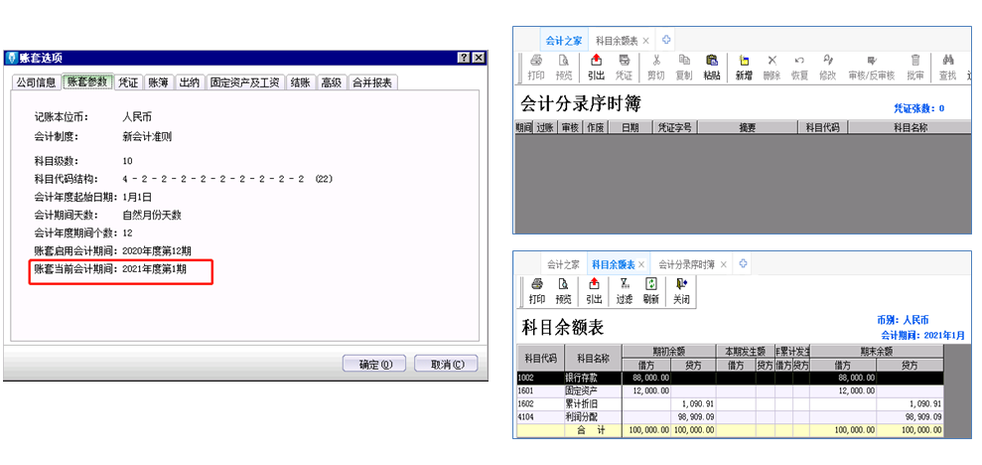The width and height of the screenshot is (982, 465).
Task: Add a new entry with 新增 icon
Action: pos(744,62)
